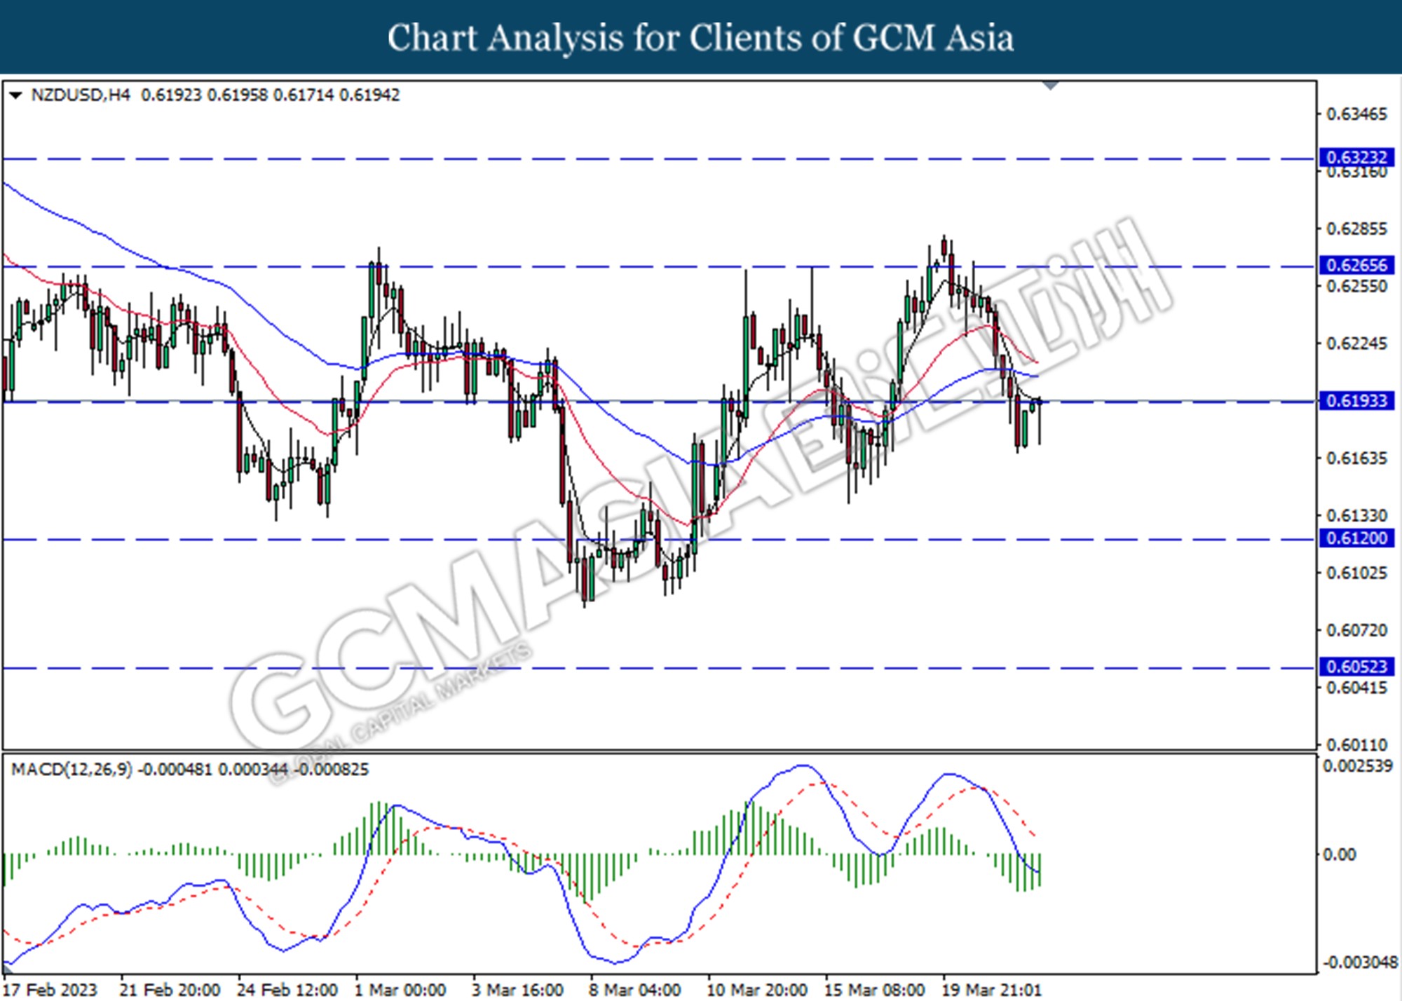Click the NZDUSD,H4 symbol title text

click(x=81, y=95)
